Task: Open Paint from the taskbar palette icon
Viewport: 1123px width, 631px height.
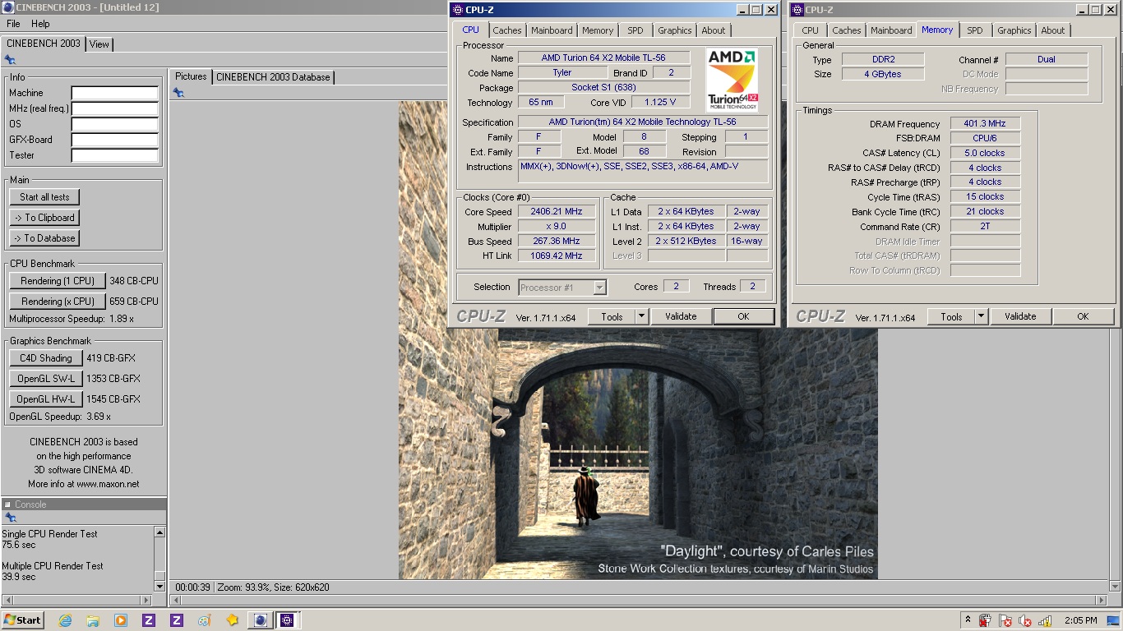Action: pos(204,620)
